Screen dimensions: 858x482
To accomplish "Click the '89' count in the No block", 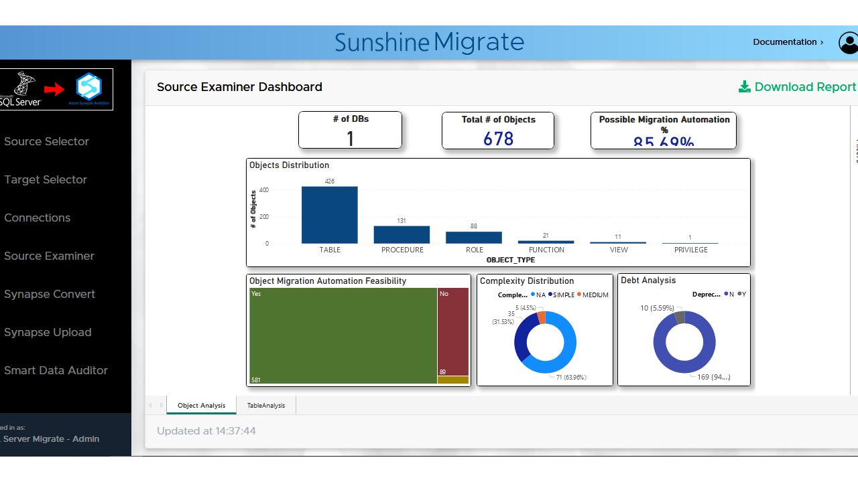I will [442, 372].
